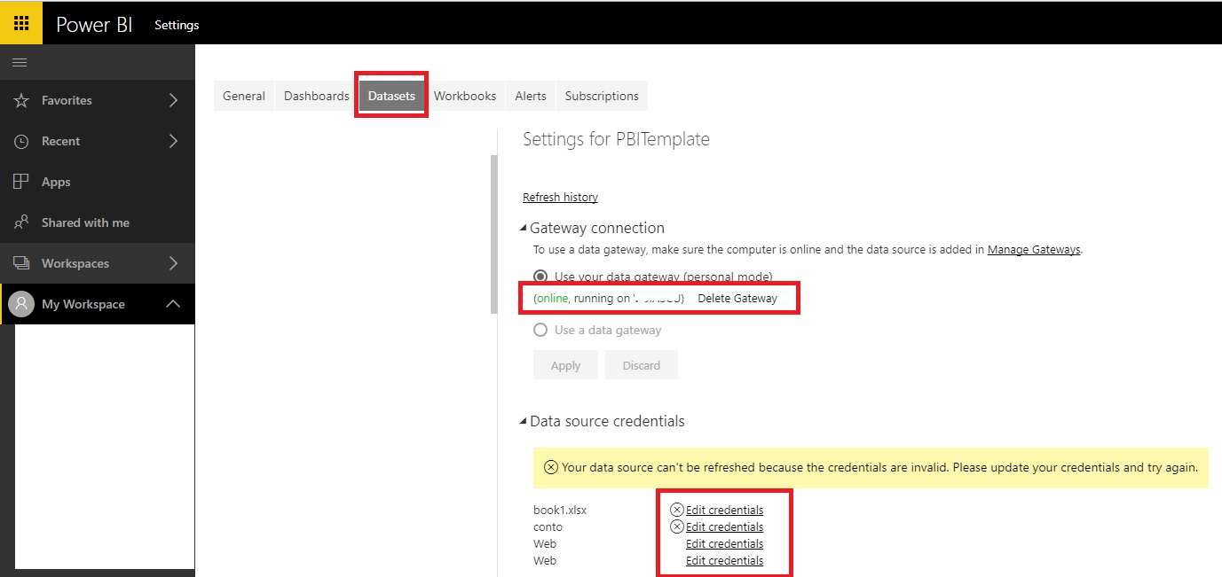
Task: Click the Favorites star icon
Action: (22, 101)
